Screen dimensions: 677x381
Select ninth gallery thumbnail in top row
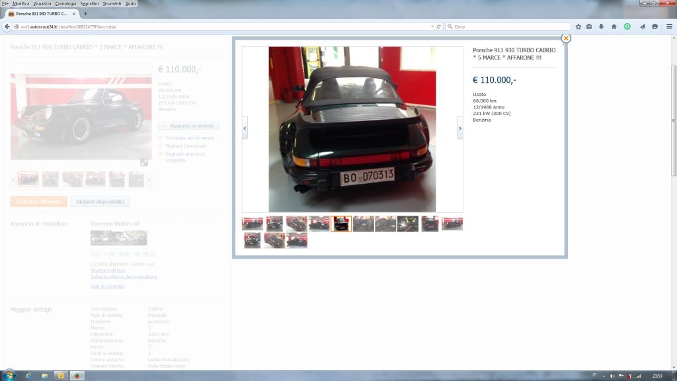[430, 224]
